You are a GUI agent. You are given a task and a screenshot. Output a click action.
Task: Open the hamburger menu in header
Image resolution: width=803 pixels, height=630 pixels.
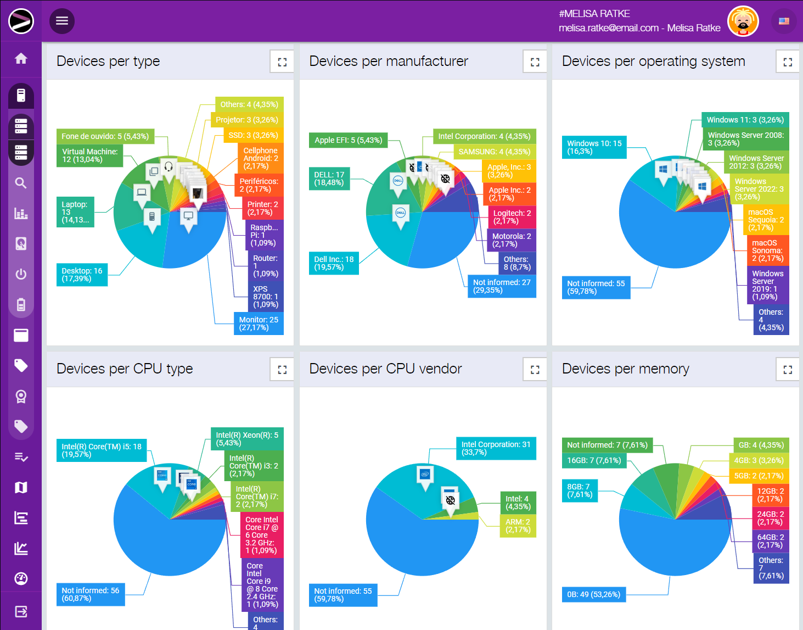point(62,21)
